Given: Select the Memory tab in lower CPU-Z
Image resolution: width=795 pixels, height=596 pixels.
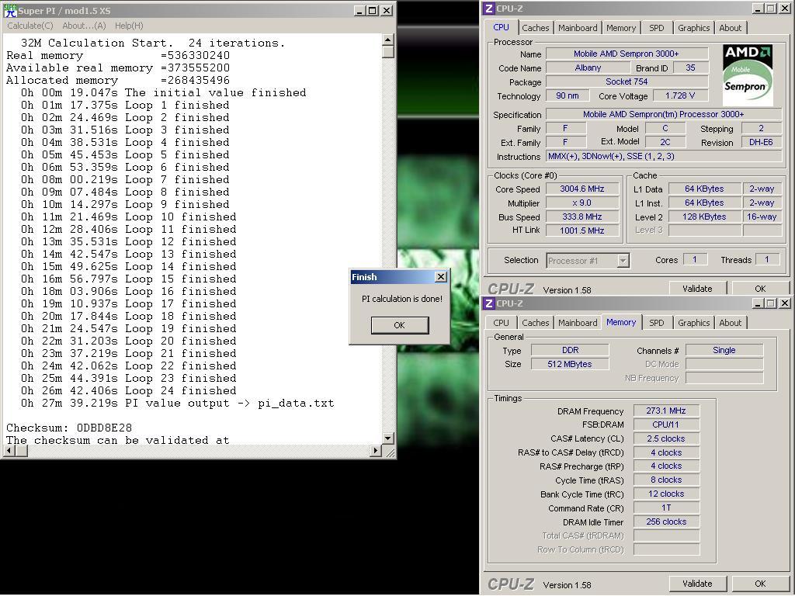Looking at the screenshot, I should pyautogui.click(x=621, y=322).
